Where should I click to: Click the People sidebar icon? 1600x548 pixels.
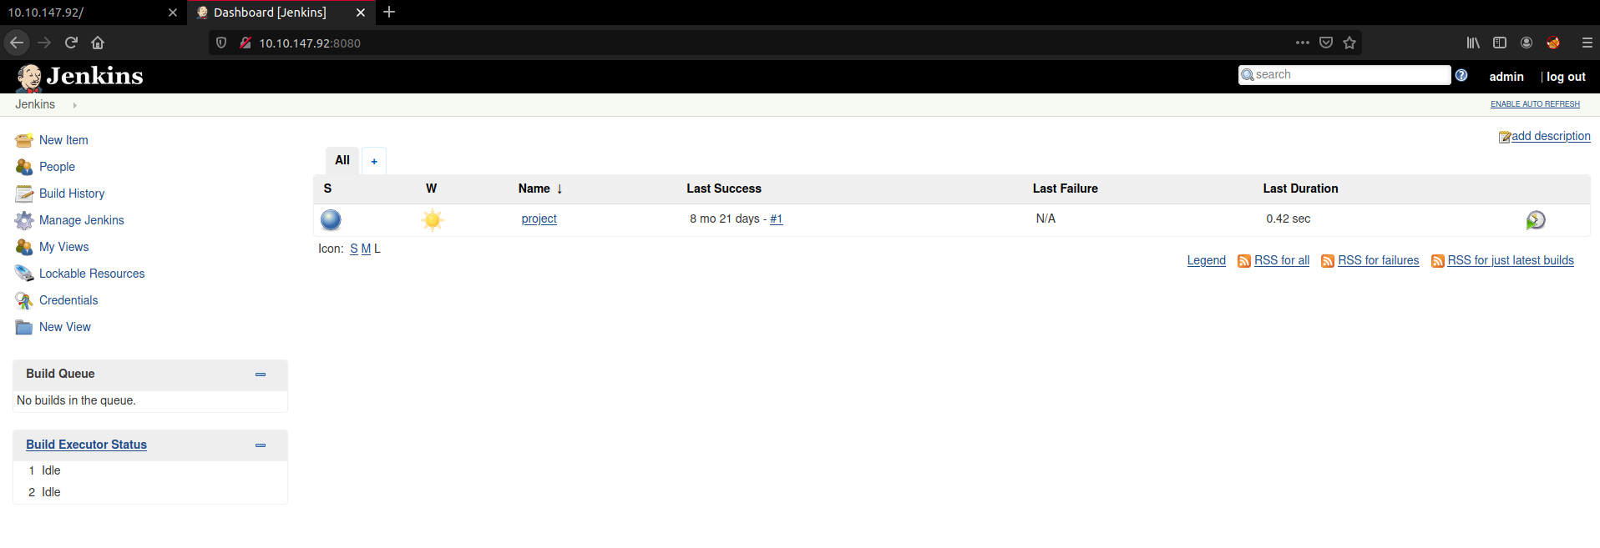coord(24,167)
